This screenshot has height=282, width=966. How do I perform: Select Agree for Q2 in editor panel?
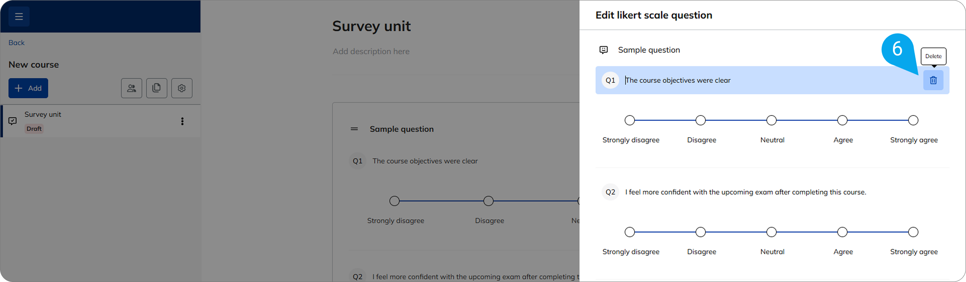click(842, 232)
